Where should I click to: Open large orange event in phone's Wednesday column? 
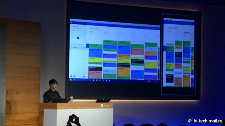[x=187, y=80]
